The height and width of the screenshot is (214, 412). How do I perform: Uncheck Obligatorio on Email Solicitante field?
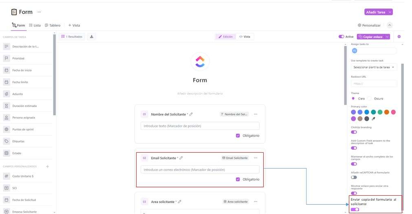pyautogui.click(x=238, y=179)
